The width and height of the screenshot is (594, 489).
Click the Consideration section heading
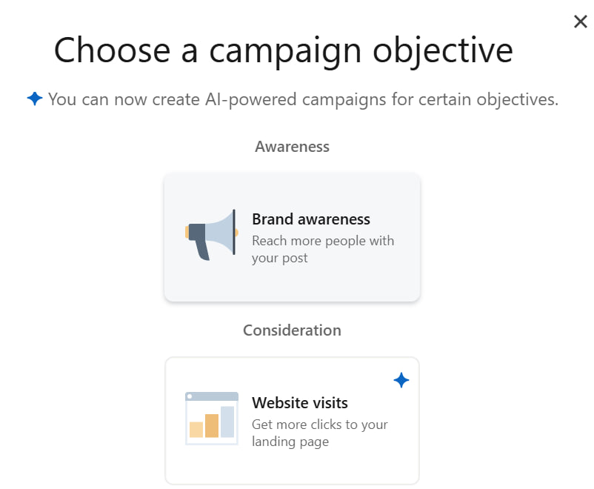(292, 330)
